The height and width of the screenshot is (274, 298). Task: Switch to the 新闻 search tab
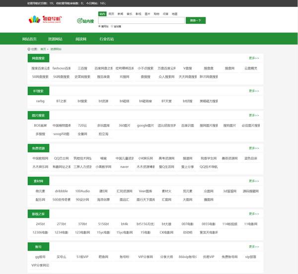pyautogui.click(x=120, y=14)
